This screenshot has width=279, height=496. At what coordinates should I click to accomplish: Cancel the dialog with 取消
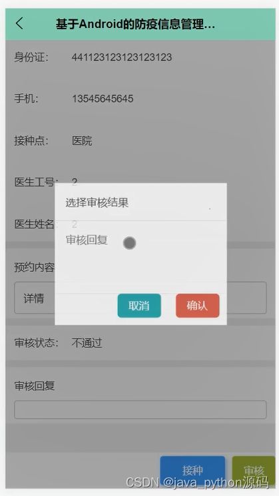tap(139, 306)
